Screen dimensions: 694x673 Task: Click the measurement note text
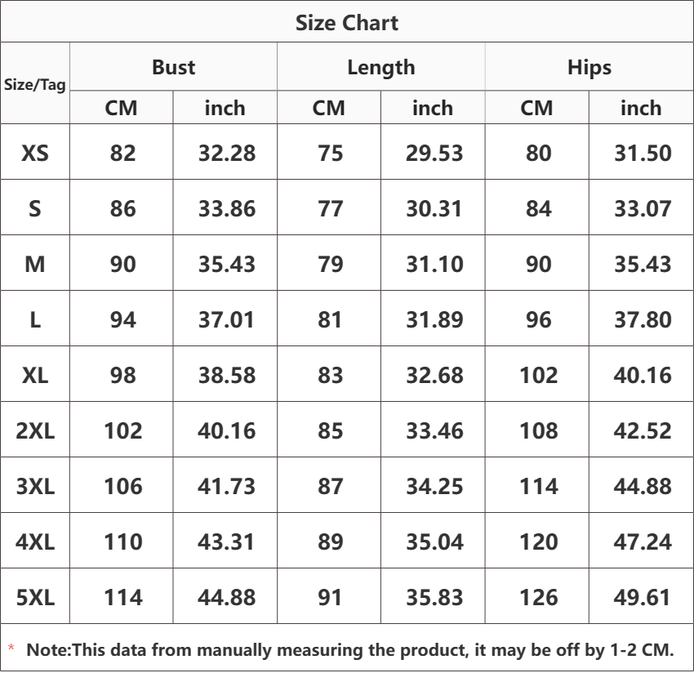[350, 649]
